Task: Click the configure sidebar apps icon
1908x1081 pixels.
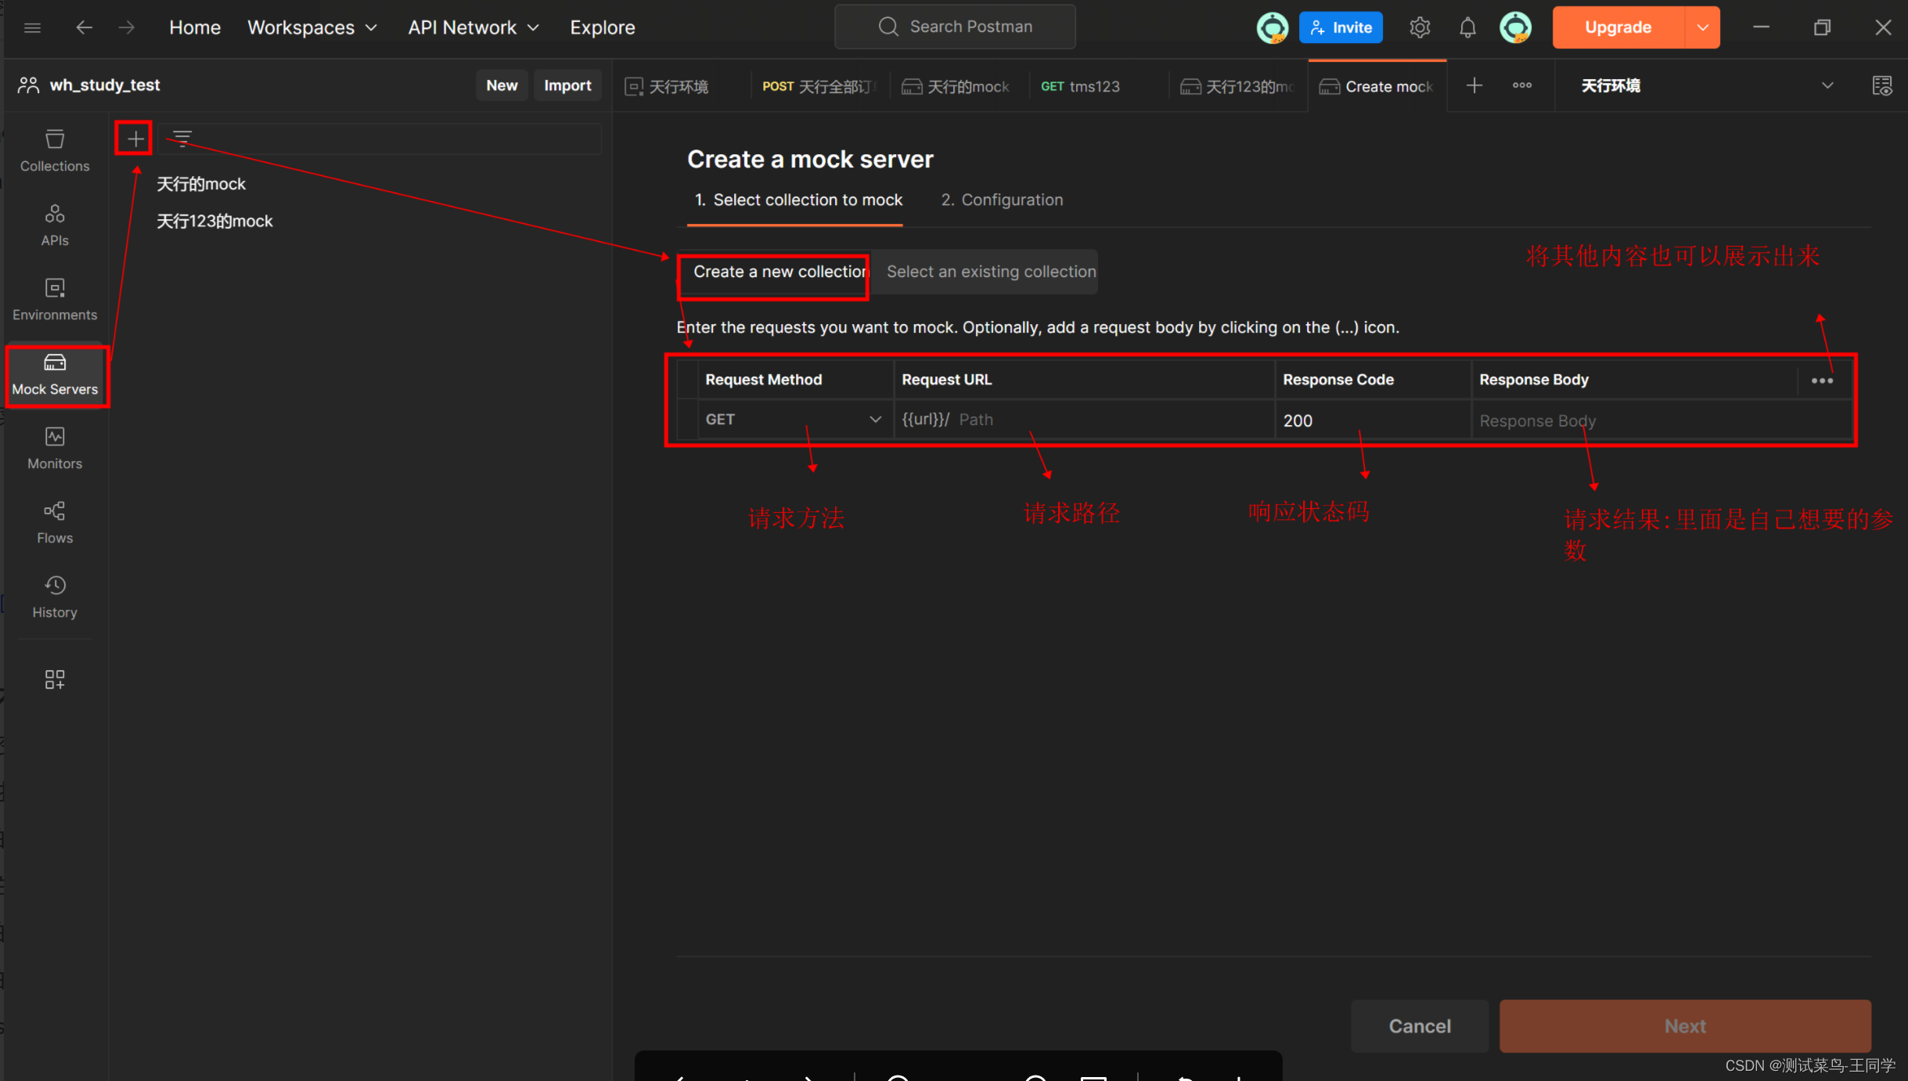Action: 55,679
